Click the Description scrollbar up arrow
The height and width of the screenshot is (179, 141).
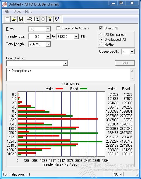[x=132, y=71]
